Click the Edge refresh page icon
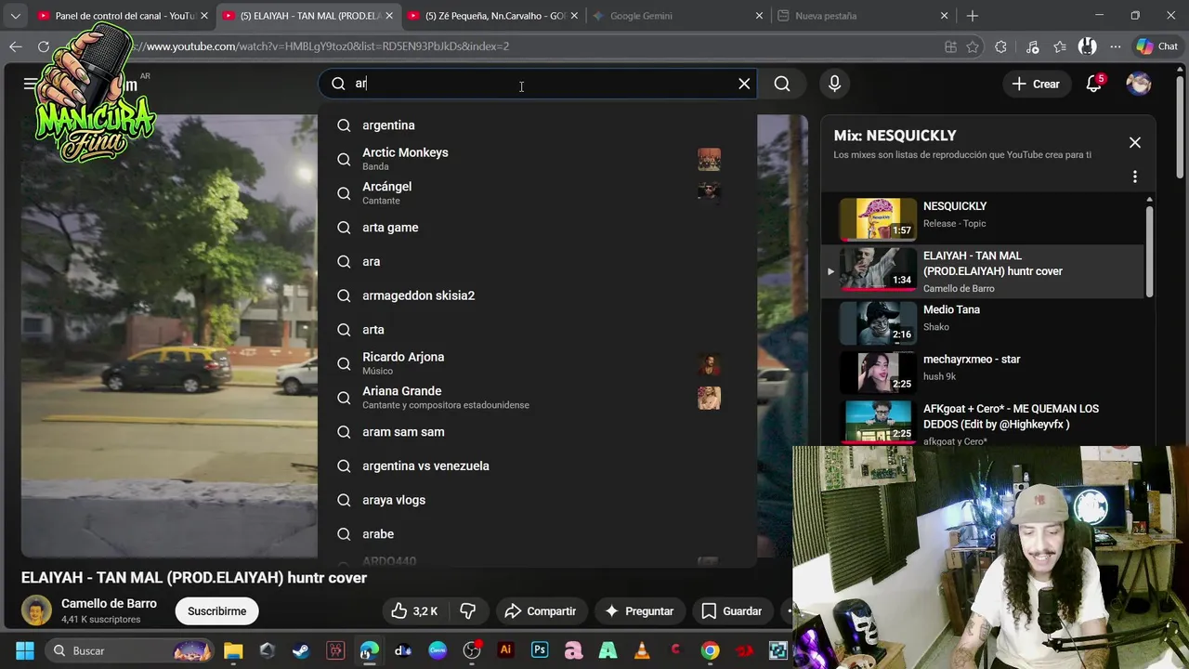This screenshot has width=1189, height=669. (44, 46)
